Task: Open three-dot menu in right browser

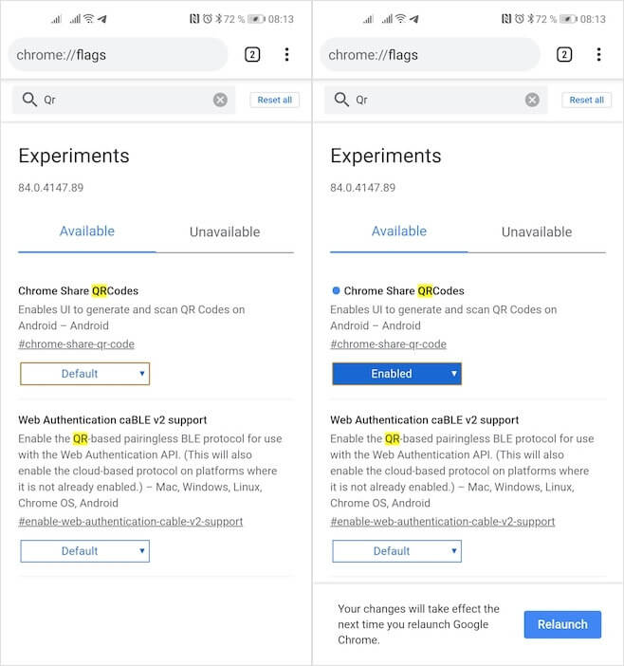Action: pos(599,54)
